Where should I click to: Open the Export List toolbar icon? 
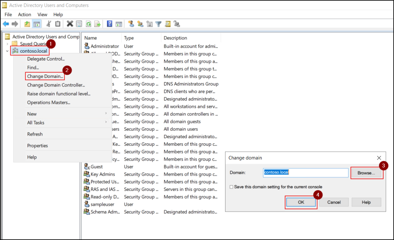[97, 23]
